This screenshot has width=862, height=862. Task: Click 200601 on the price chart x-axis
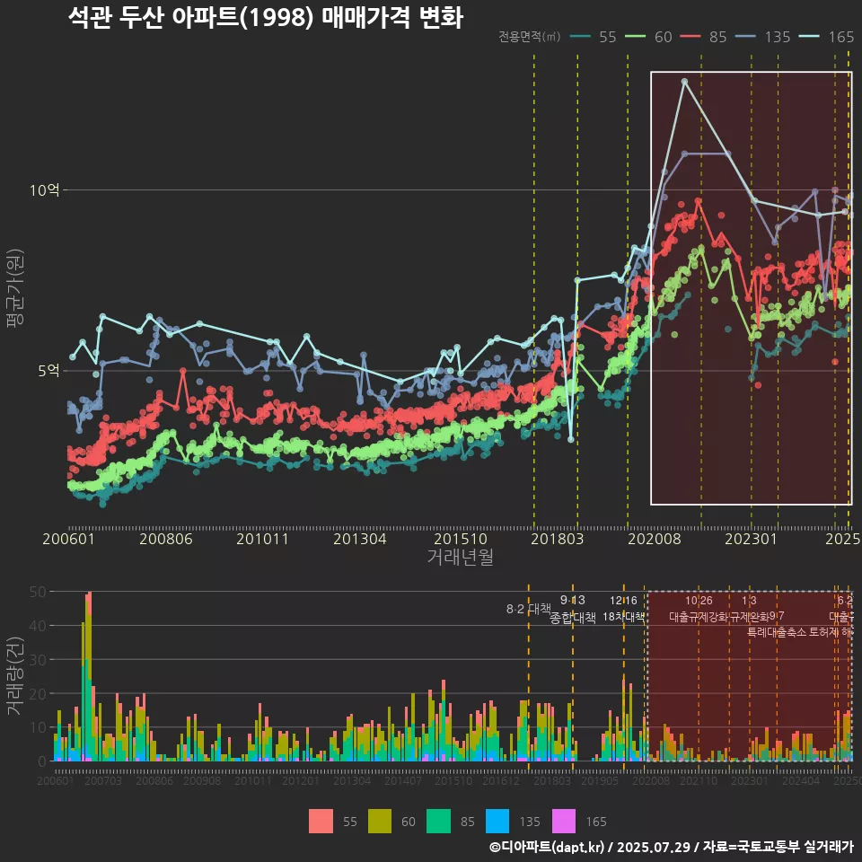tap(69, 539)
